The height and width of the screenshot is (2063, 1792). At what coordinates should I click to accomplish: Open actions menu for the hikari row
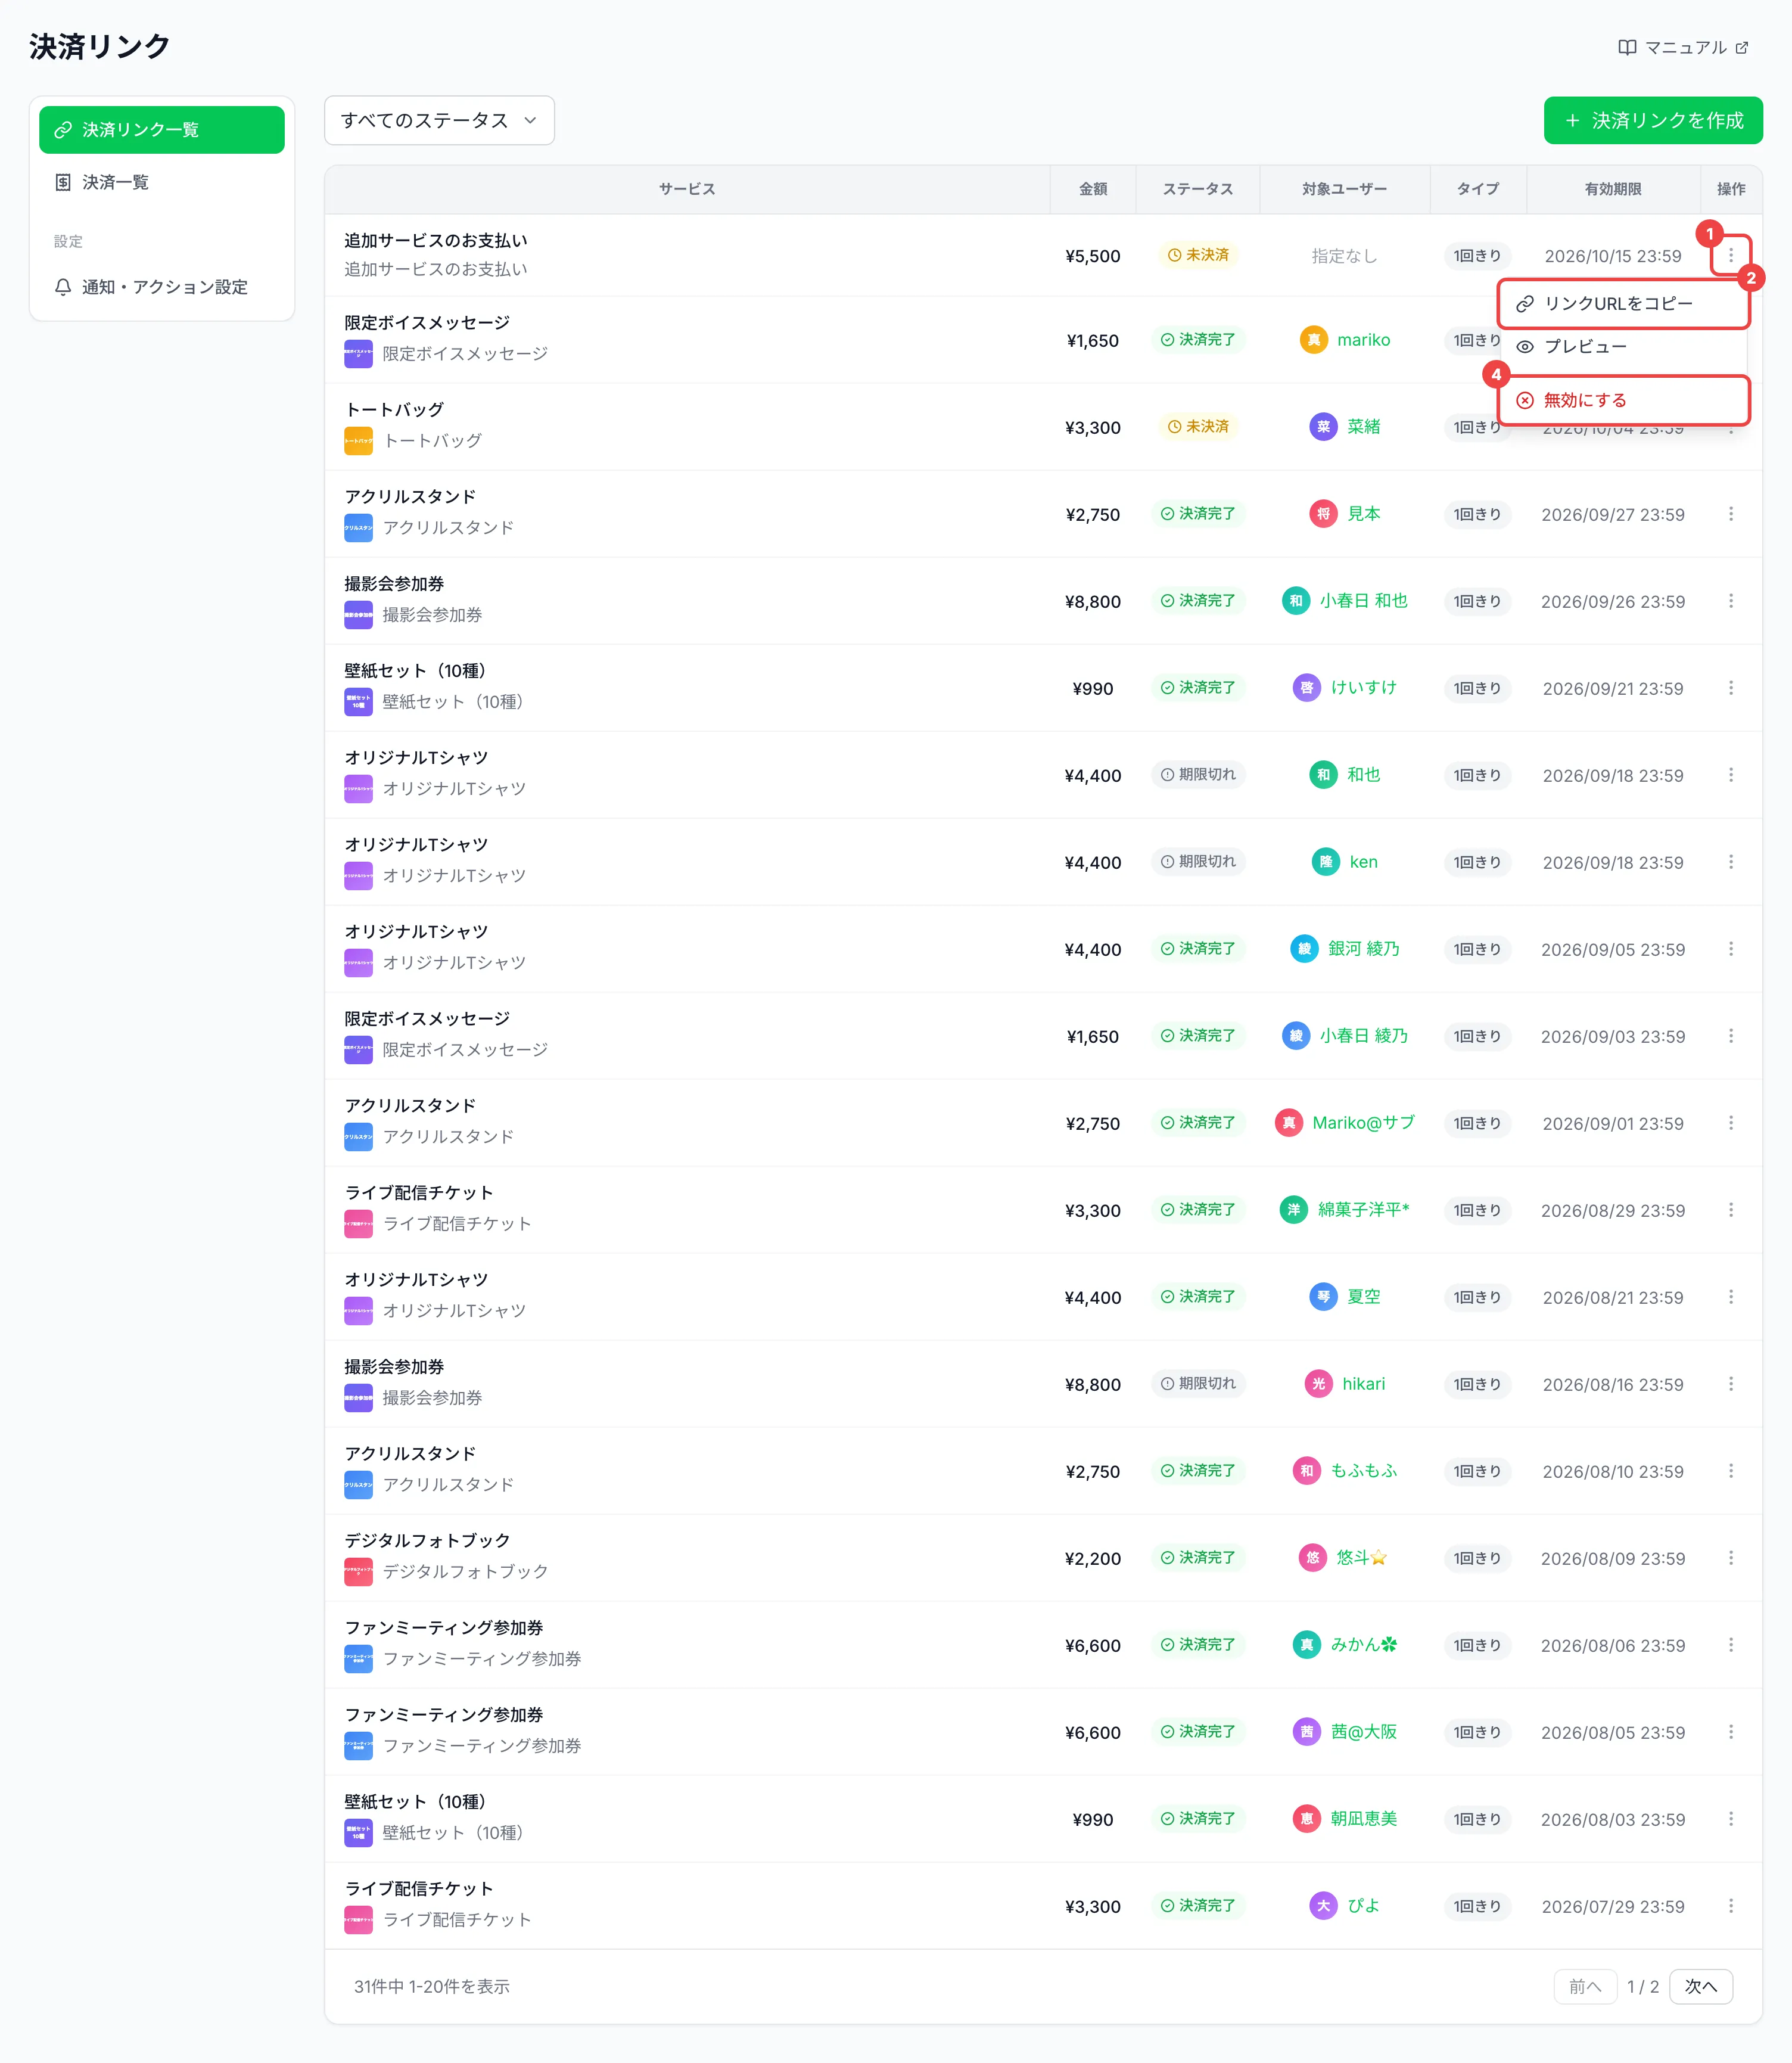(1730, 1384)
